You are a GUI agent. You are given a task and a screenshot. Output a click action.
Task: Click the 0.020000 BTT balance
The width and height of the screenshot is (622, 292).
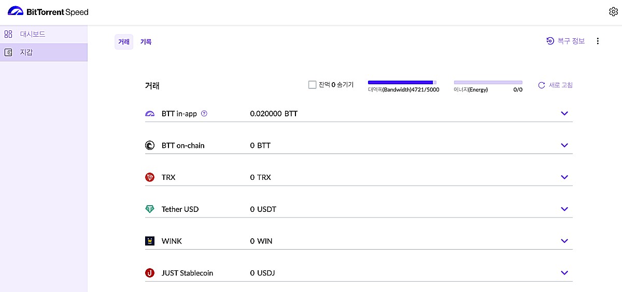coord(274,114)
